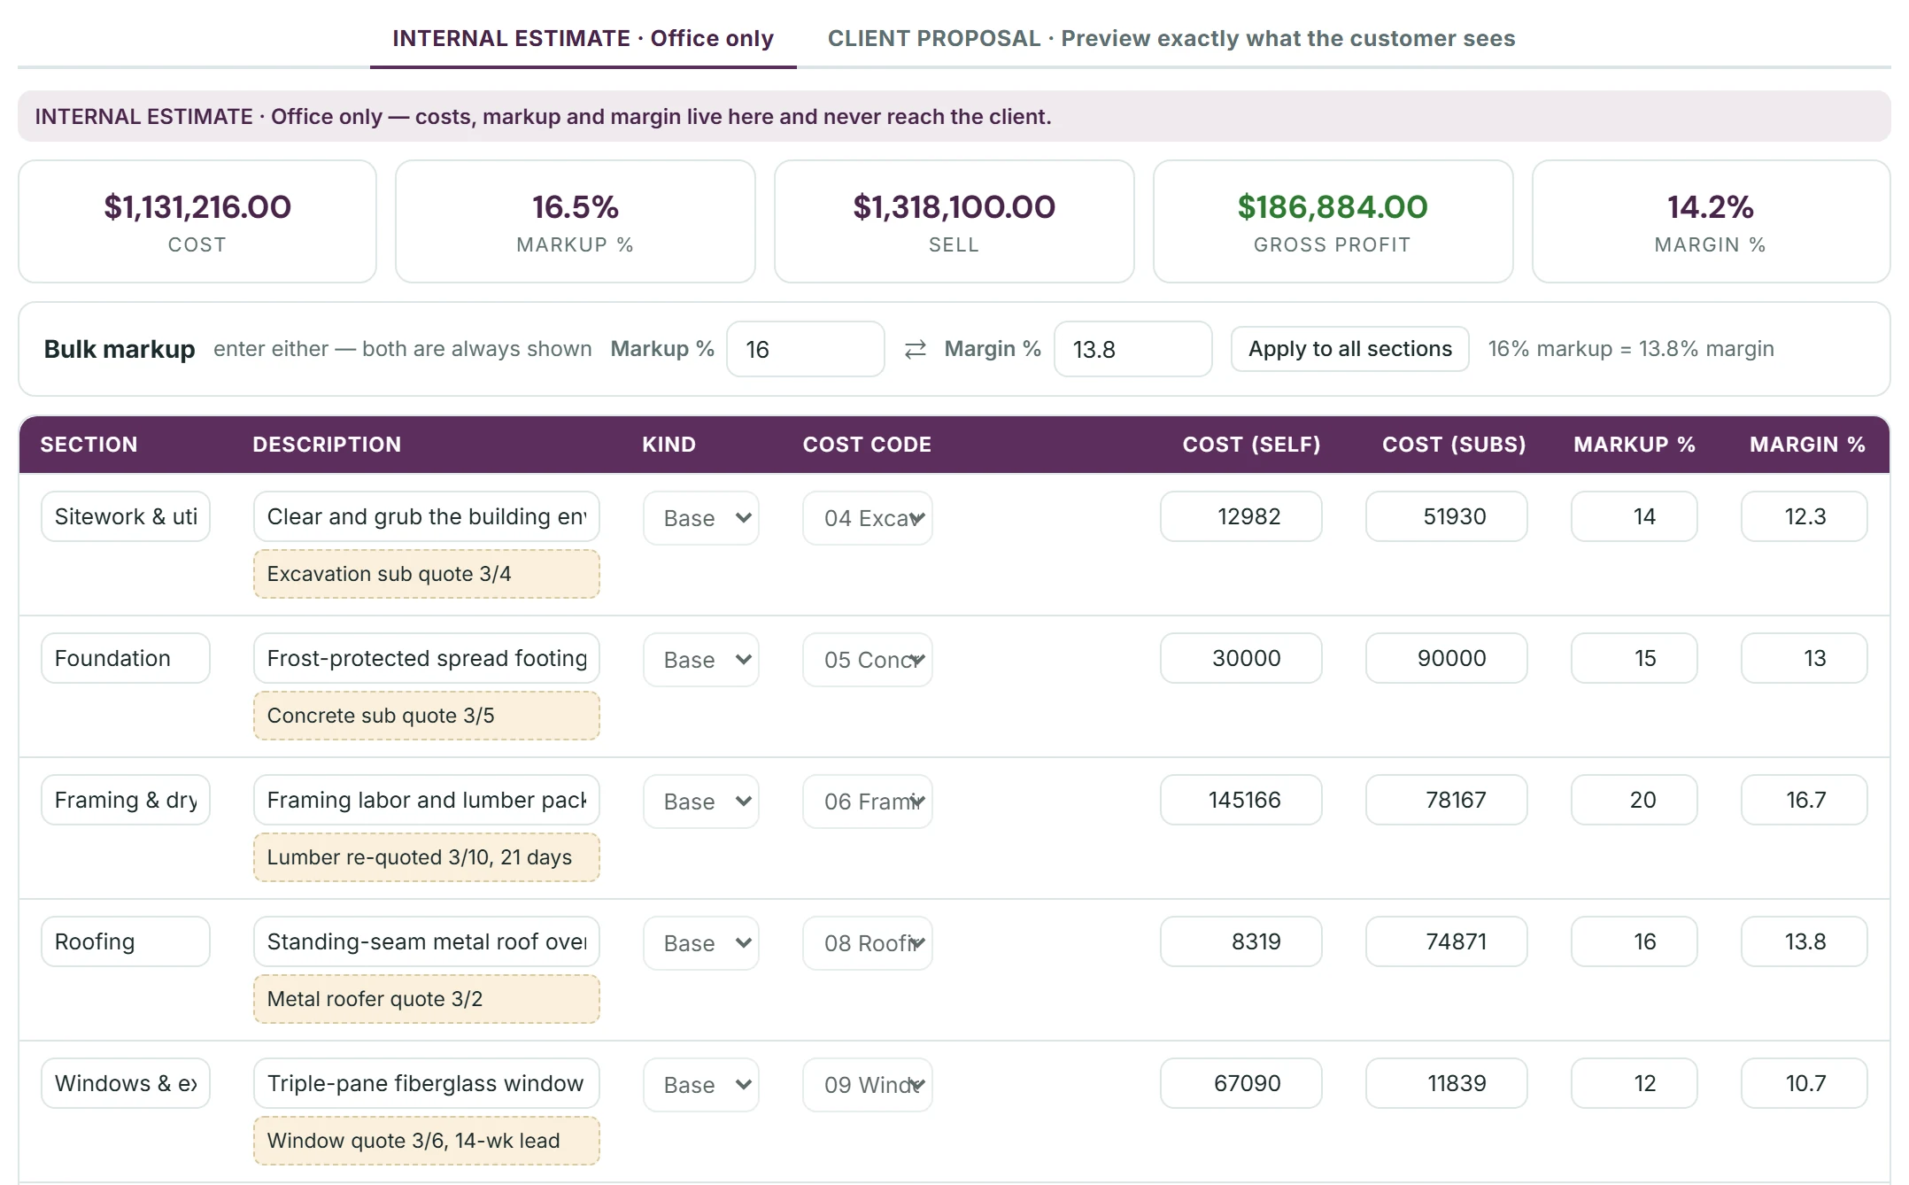Click Window quote 3/6 14-wk lead note
This screenshot has width=1909, height=1185.
(427, 1141)
